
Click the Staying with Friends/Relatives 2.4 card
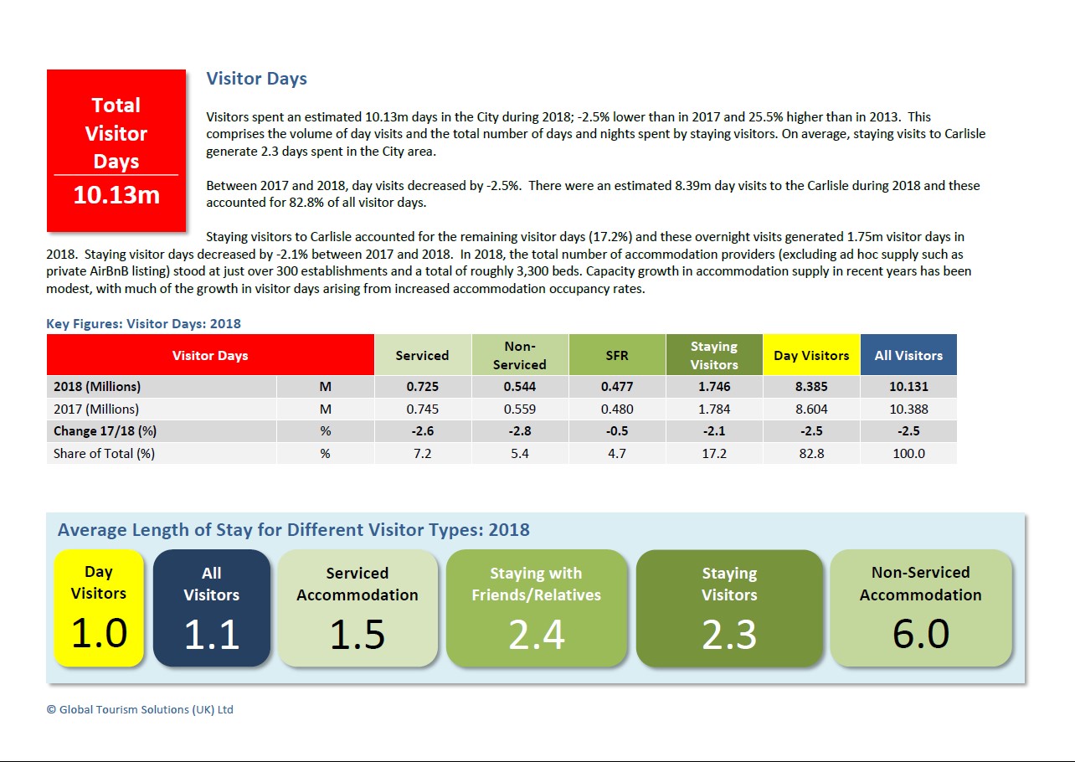click(537, 608)
